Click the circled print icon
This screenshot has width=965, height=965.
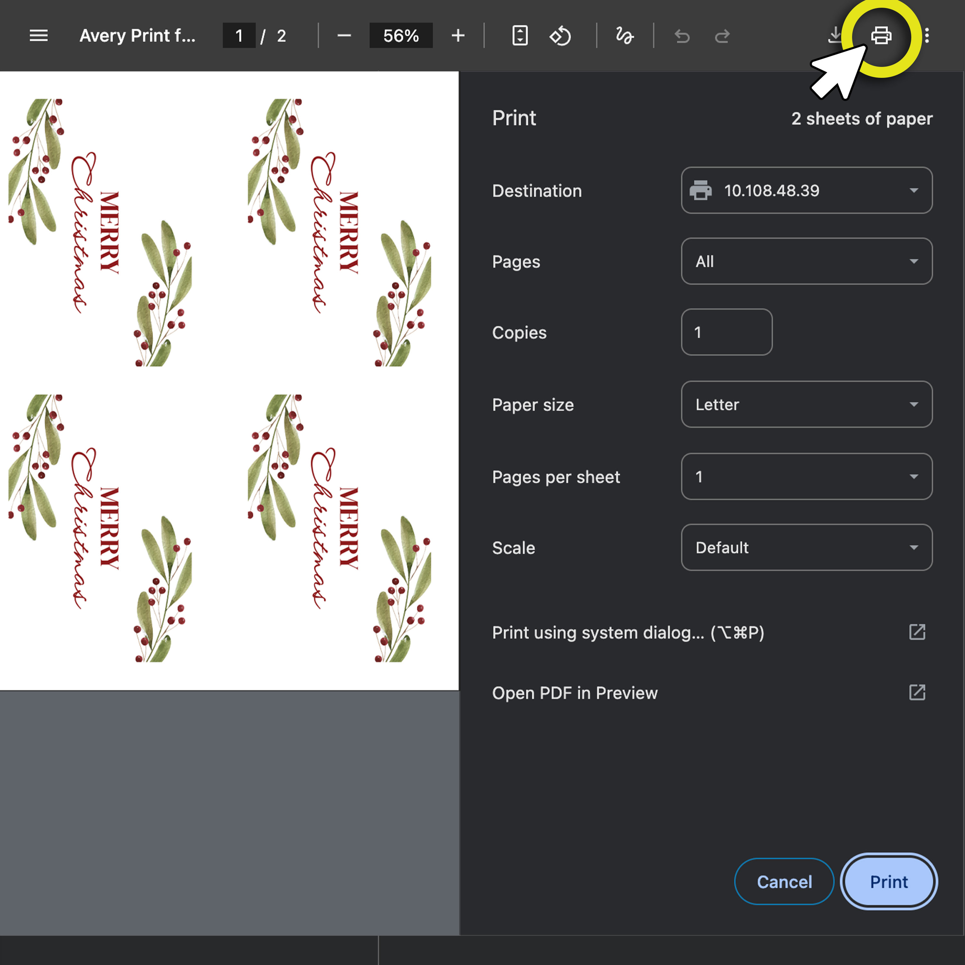tap(881, 35)
